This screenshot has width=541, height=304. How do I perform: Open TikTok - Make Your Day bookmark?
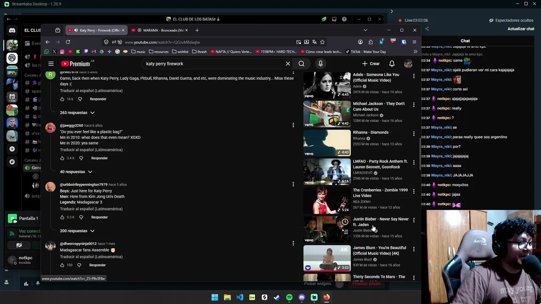coord(366,52)
